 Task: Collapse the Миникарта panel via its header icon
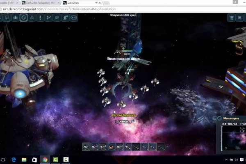pos(220,118)
